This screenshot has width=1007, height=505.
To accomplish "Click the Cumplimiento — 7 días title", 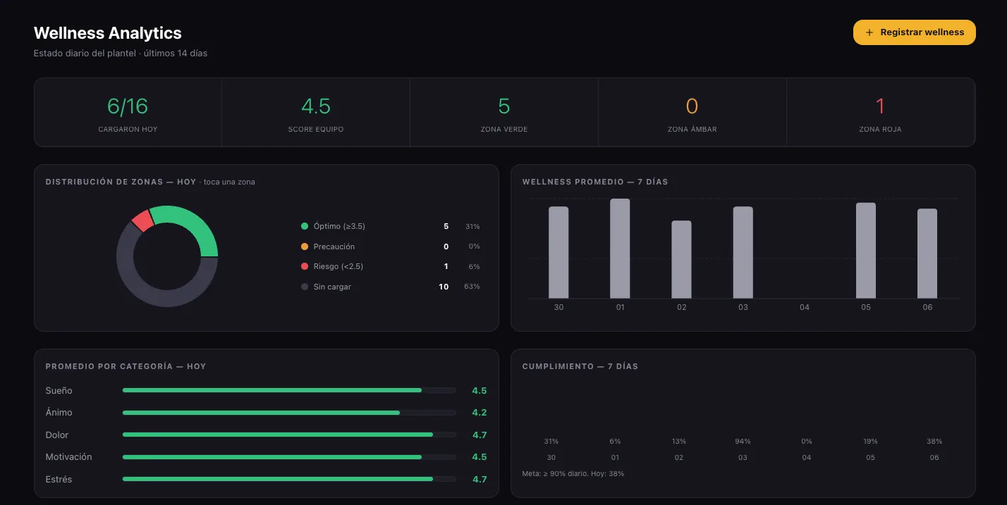I will pyautogui.click(x=580, y=366).
